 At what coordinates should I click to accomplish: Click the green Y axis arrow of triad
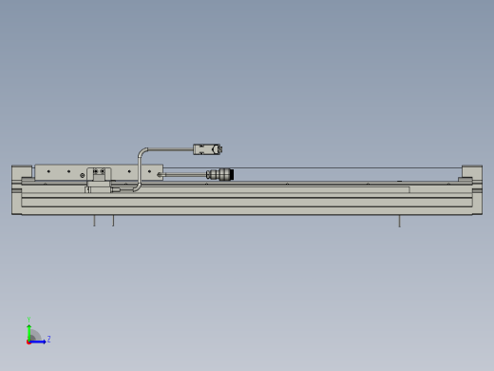pyautogui.click(x=28, y=332)
